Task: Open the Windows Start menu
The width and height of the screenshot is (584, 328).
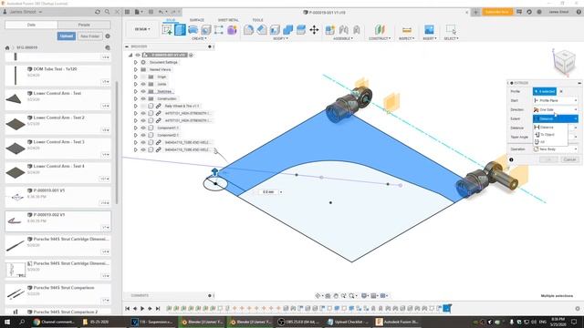Action: [7, 322]
